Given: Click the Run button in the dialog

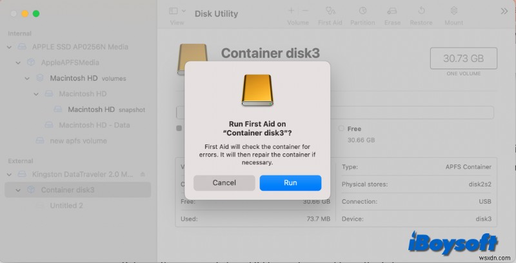Looking at the screenshot, I should point(290,183).
